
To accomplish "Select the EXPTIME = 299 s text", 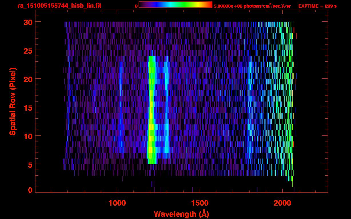I will tap(317, 6).
